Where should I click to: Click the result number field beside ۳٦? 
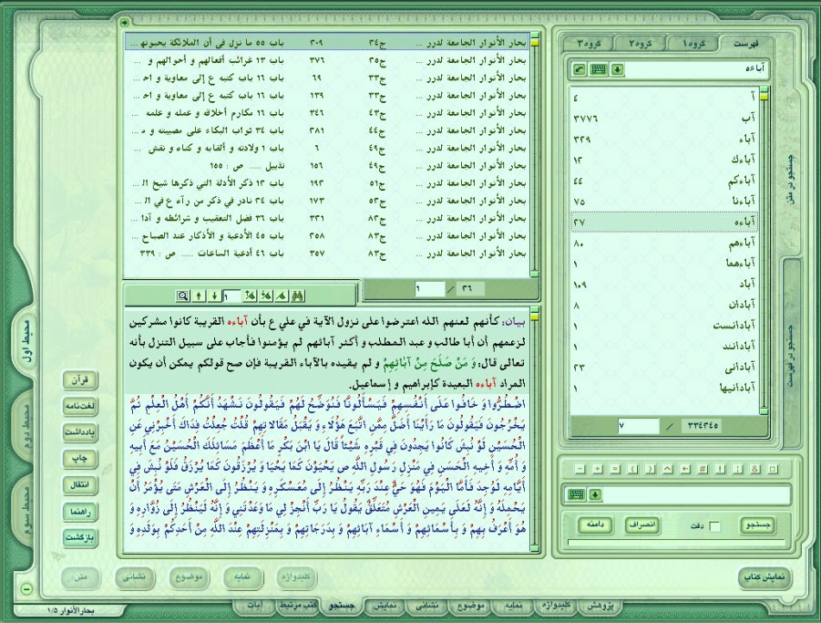430,289
